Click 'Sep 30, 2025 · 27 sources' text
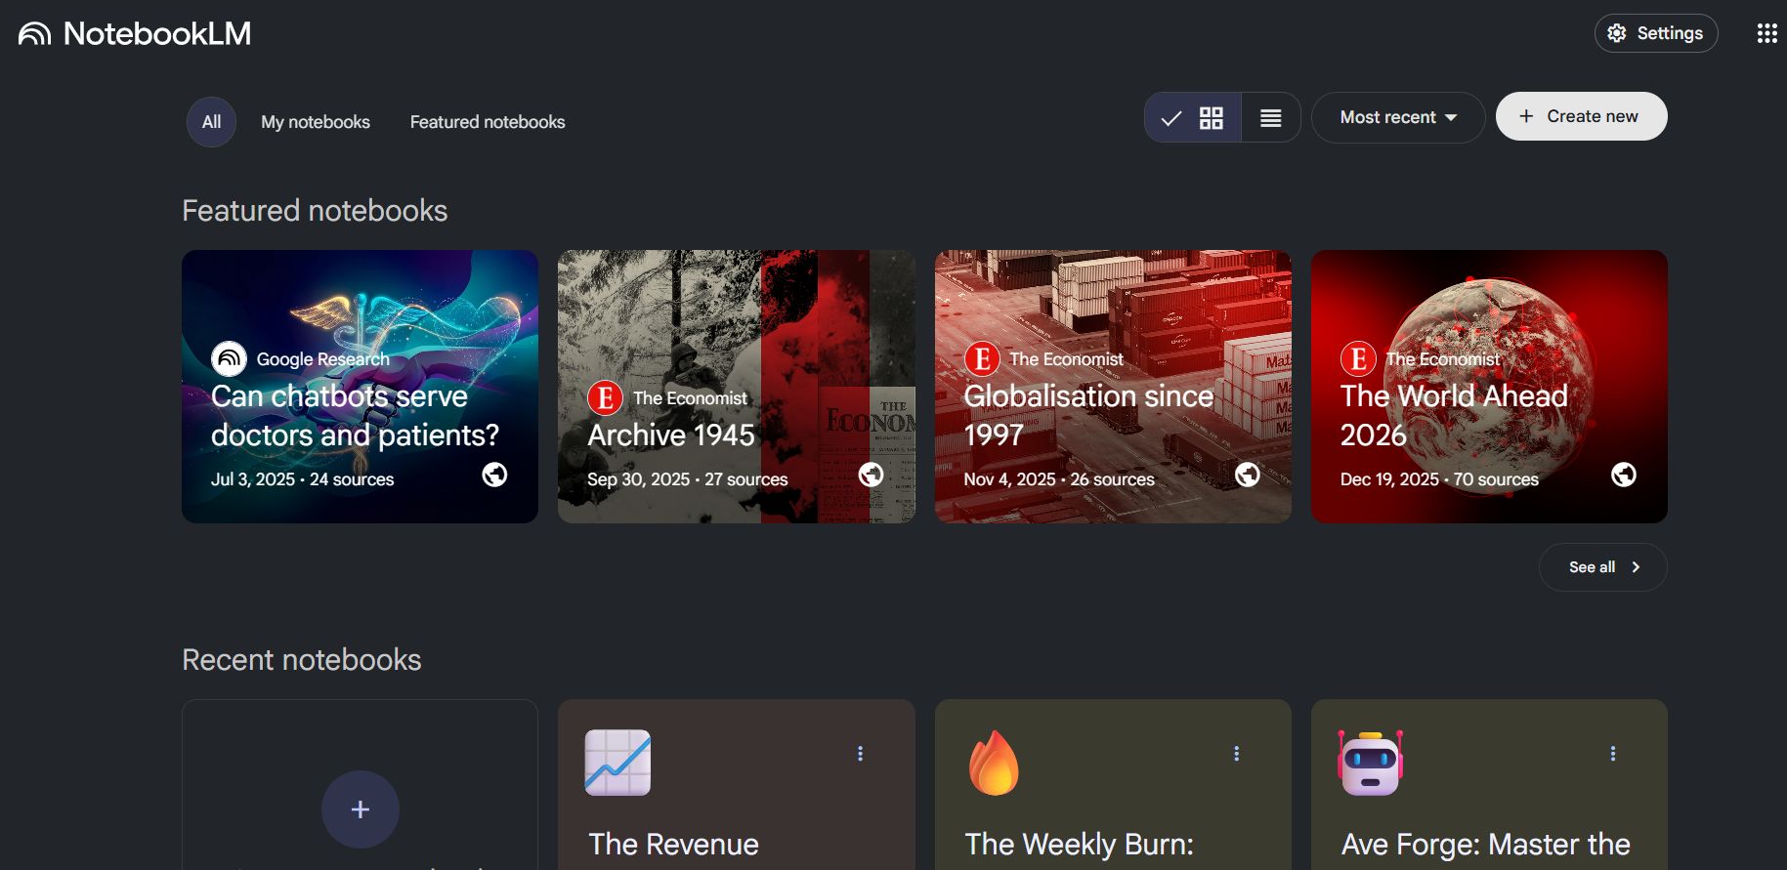Screen dimensions: 1787x870 (x=688, y=479)
